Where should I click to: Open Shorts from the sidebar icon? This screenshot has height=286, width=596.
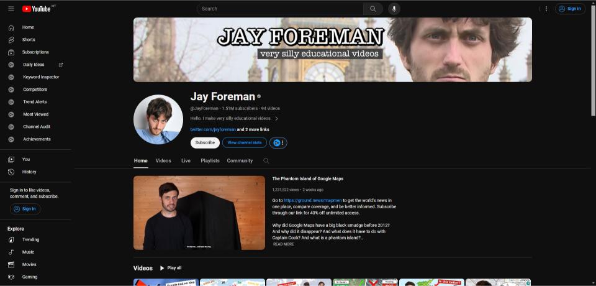tap(11, 40)
